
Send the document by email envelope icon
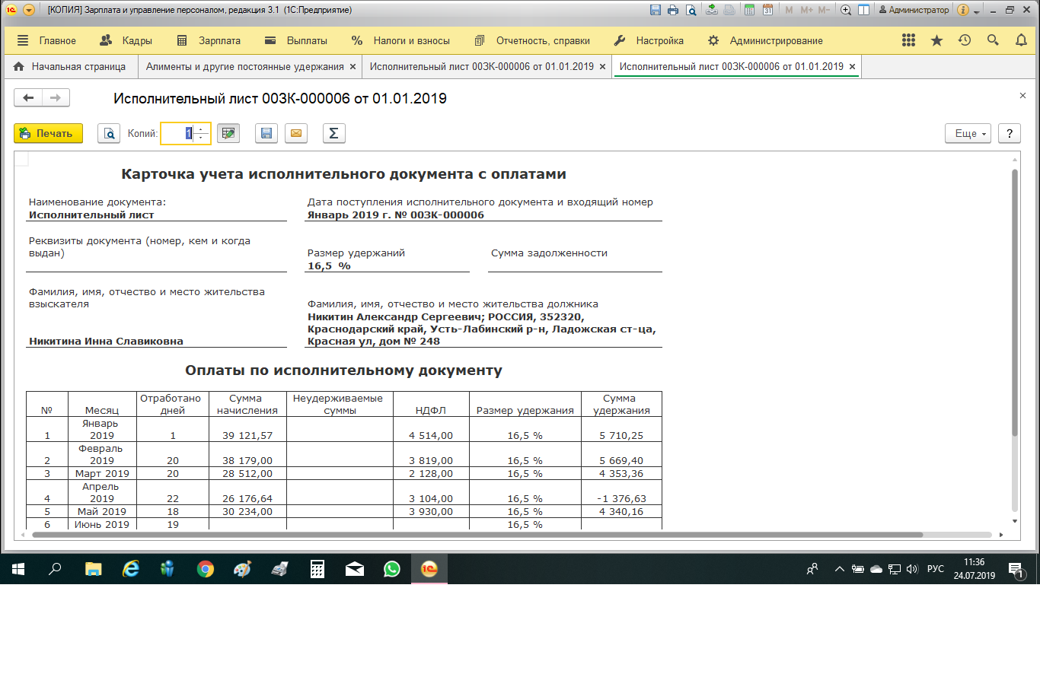(296, 134)
